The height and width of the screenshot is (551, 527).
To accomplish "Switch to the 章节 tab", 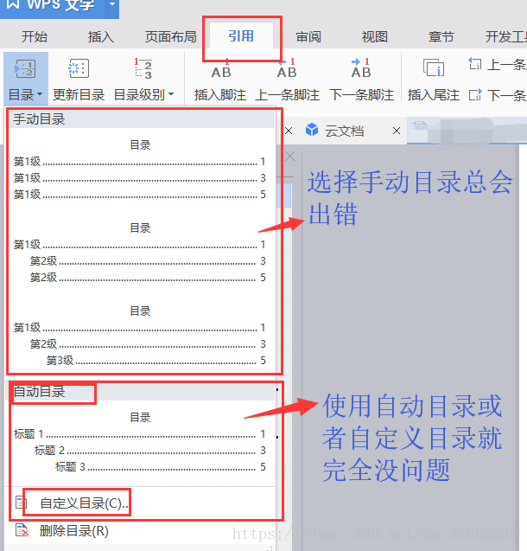I will [x=441, y=36].
